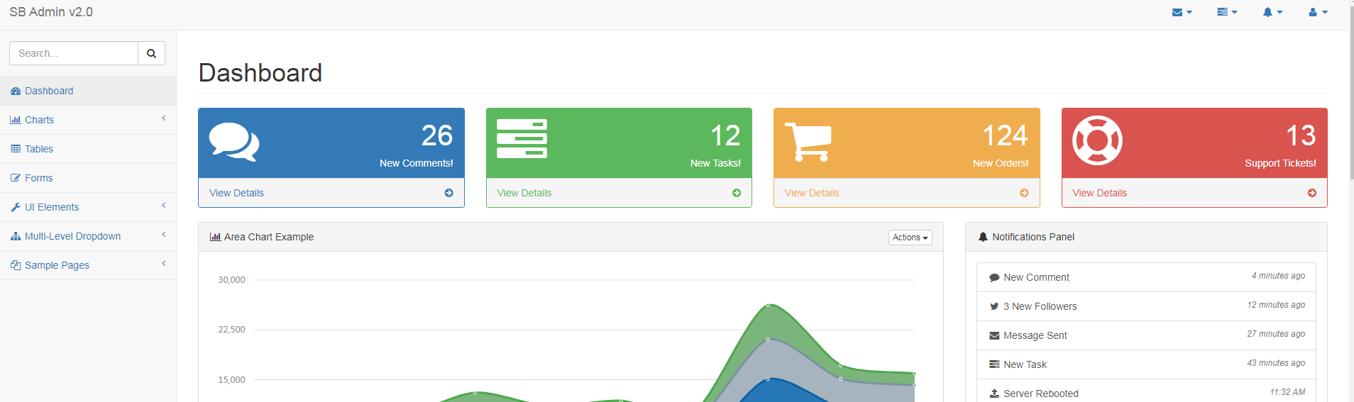Click the arrow icon in New Tasks card

tap(736, 193)
